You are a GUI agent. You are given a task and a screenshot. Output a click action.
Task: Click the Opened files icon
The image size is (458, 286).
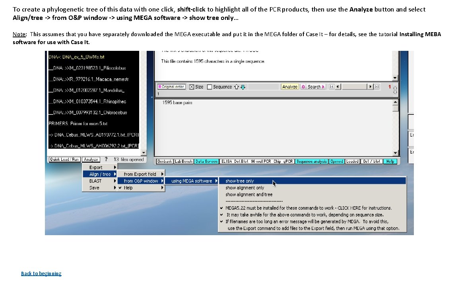click(337, 161)
